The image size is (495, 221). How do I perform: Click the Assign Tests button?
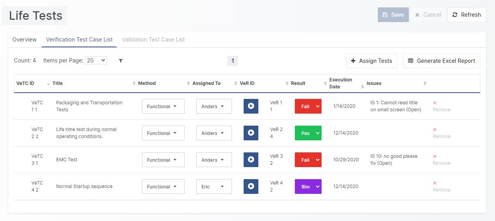point(371,61)
